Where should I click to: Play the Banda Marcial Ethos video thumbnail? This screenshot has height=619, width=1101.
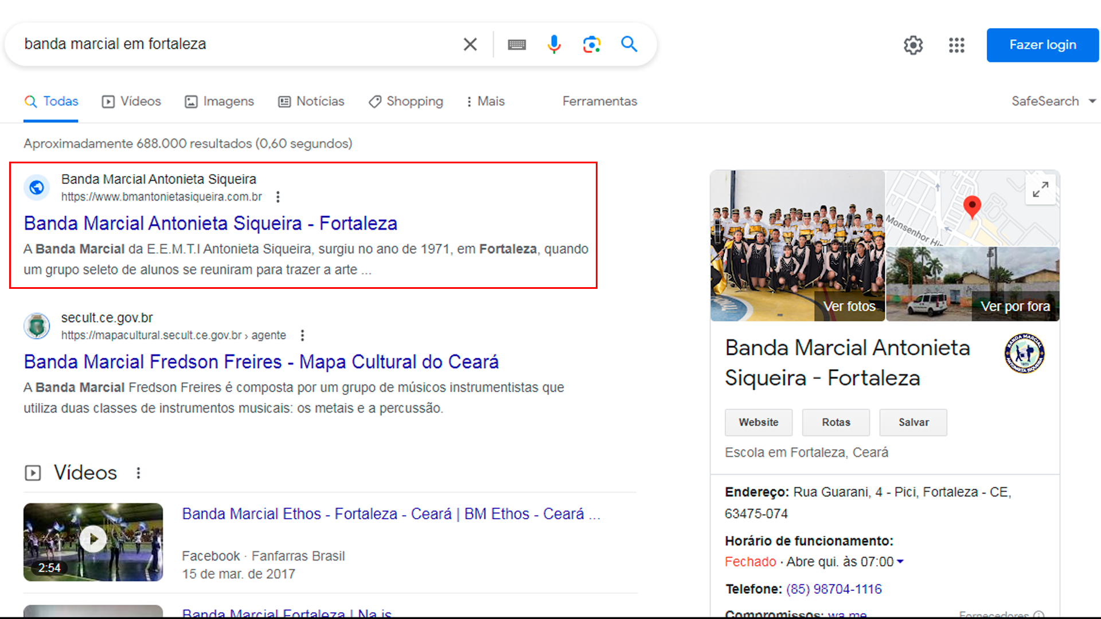click(93, 542)
